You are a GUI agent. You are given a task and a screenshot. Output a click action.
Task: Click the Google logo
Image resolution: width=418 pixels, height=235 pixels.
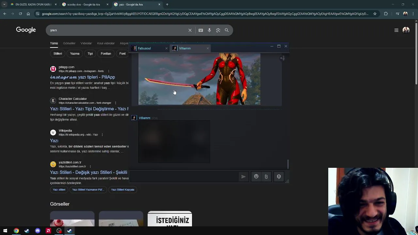pos(26,30)
